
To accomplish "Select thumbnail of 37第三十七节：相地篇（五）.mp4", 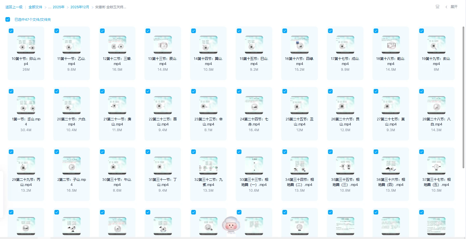I will pyautogui.click(x=436, y=166).
